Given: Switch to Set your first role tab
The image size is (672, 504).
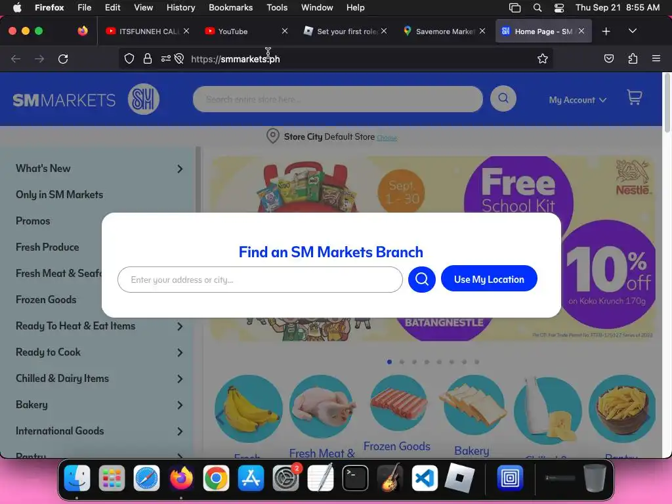Looking at the screenshot, I should 341,31.
